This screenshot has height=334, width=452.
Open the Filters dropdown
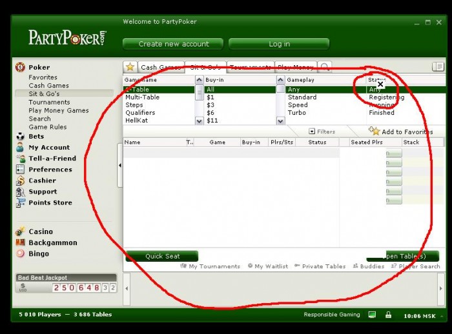coord(322,132)
